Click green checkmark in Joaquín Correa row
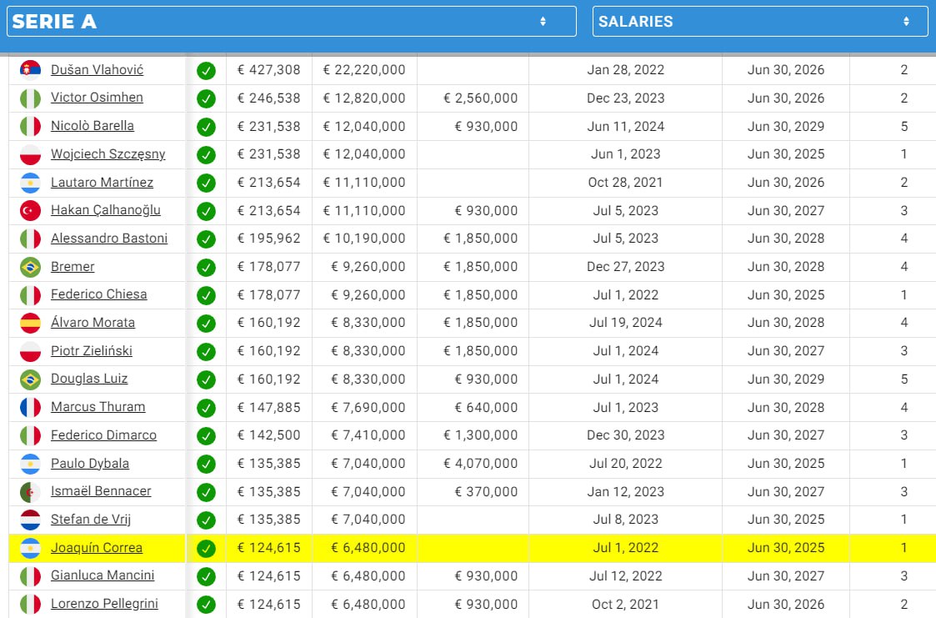The height and width of the screenshot is (618, 936). (206, 549)
